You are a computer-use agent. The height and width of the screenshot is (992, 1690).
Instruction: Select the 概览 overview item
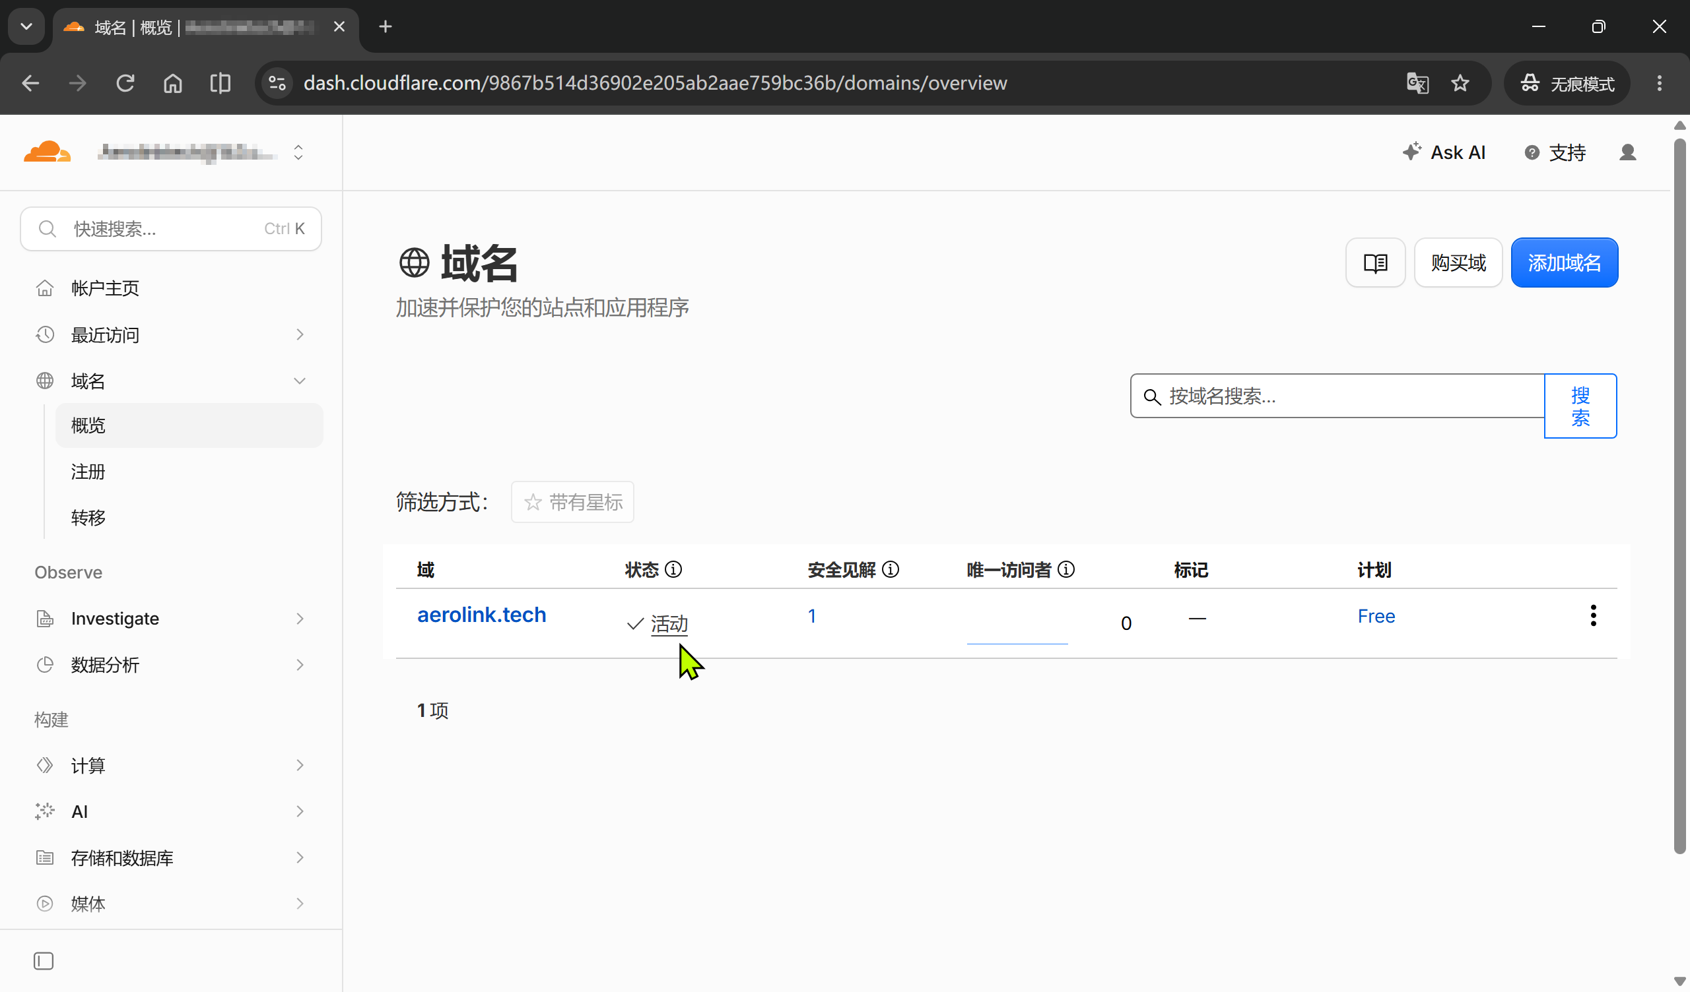(x=189, y=425)
